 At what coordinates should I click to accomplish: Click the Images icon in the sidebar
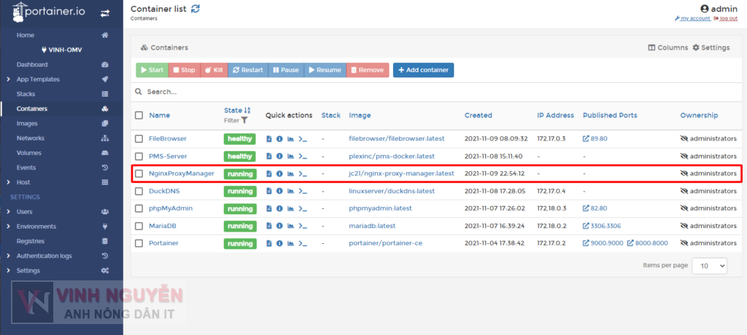click(x=105, y=124)
